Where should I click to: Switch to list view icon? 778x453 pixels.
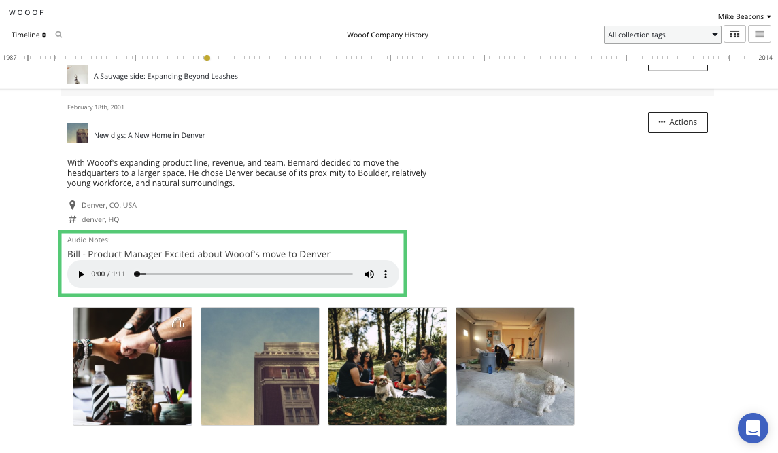760,35
